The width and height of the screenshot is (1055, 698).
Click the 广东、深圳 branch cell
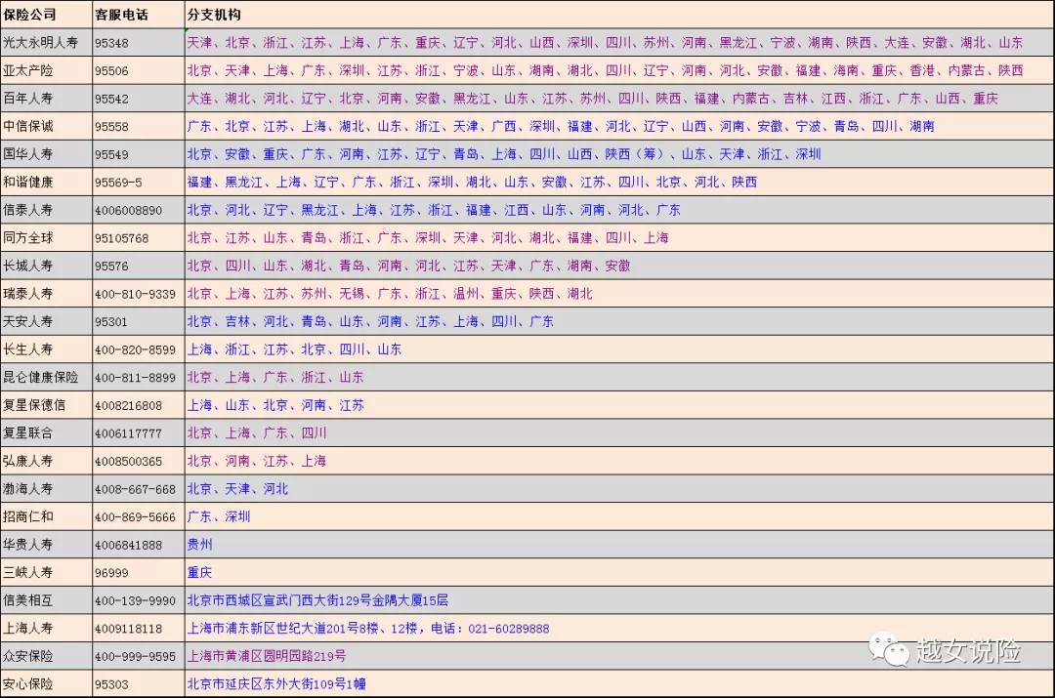point(619,517)
